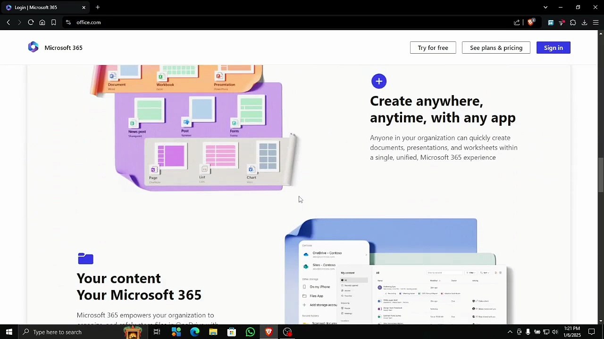This screenshot has width=604, height=339.
Task: Click 'OneDrive - Contoso' in the preview image
Action: click(327, 253)
